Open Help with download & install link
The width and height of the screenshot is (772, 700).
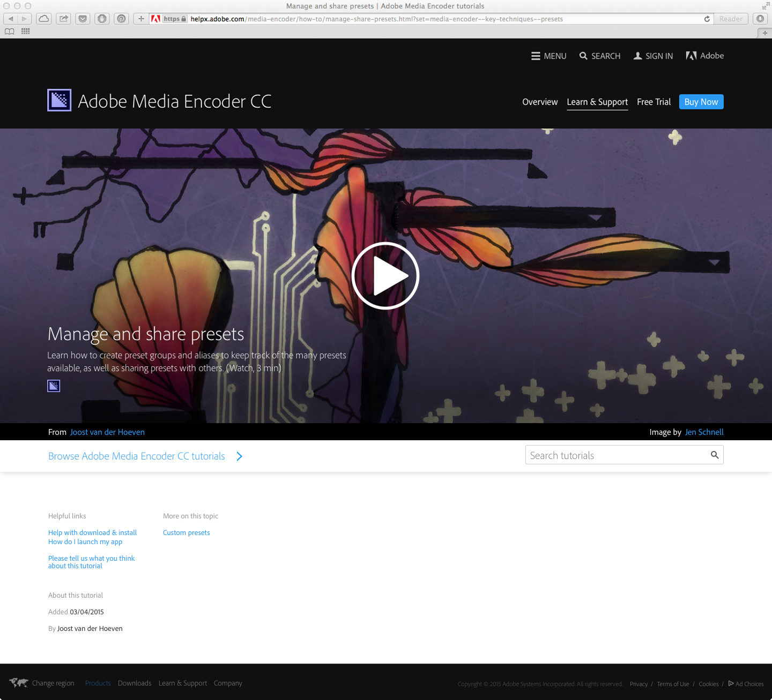pos(92,532)
